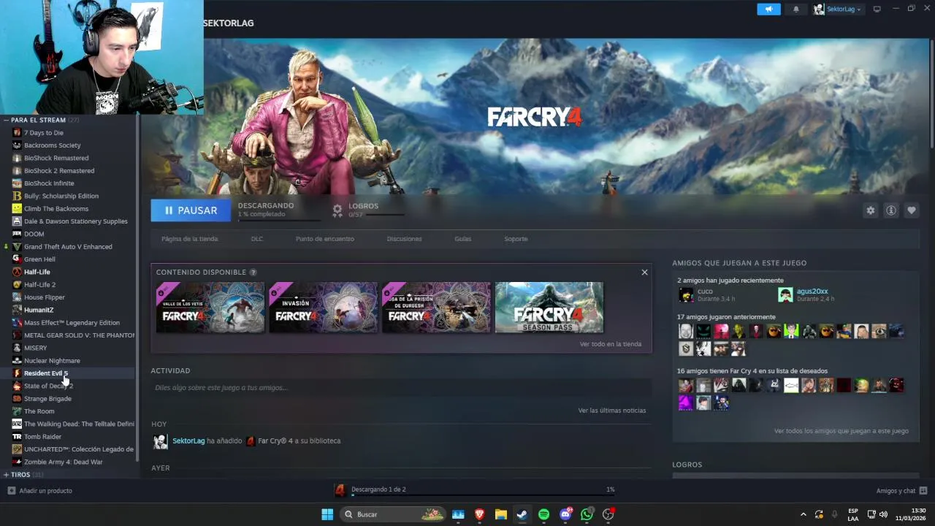This screenshot has width=935, height=526.
Task: Open the game settings gear icon
Action: tap(871, 210)
